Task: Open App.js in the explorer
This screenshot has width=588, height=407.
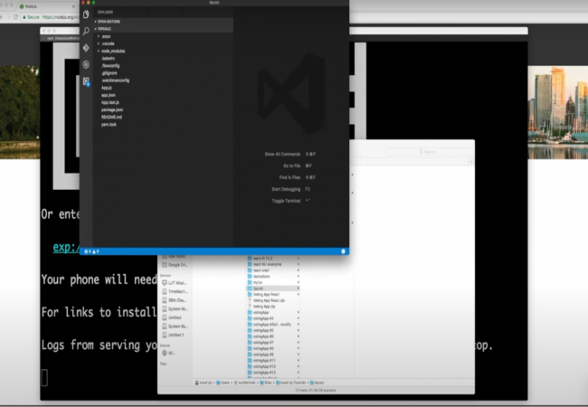Action: tap(107, 88)
